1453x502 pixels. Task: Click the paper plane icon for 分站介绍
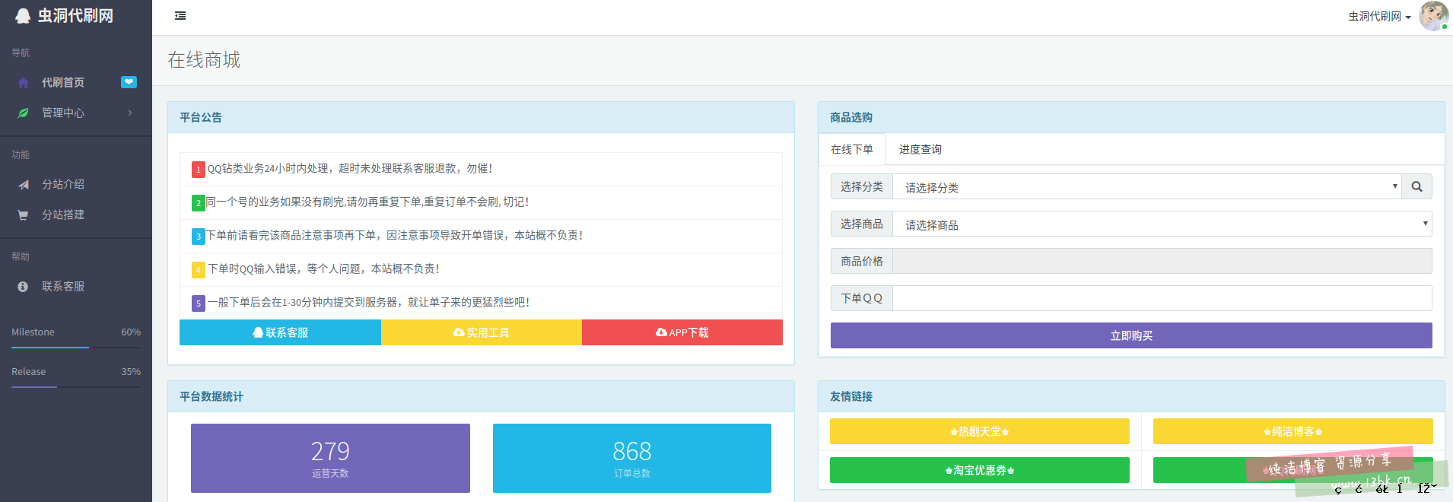pyautogui.click(x=24, y=185)
